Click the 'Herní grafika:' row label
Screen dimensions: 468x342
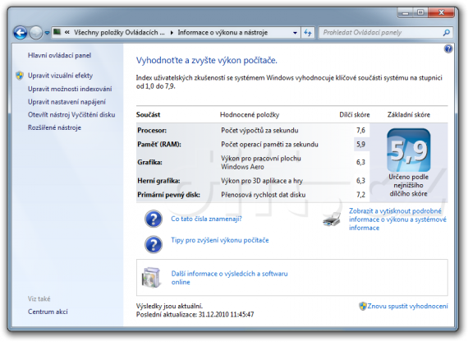pyautogui.click(x=158, y=181)
